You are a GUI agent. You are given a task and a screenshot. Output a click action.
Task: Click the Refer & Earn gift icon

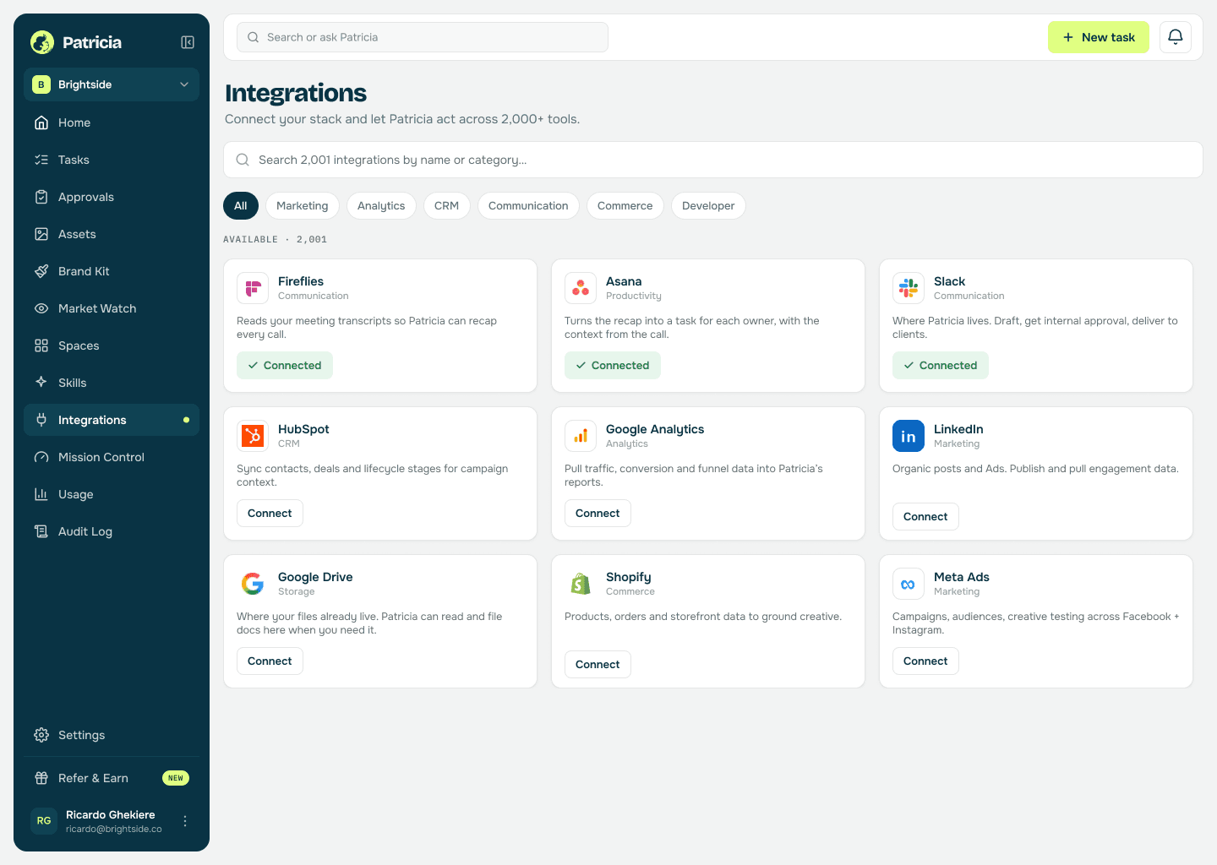[41, 778]
